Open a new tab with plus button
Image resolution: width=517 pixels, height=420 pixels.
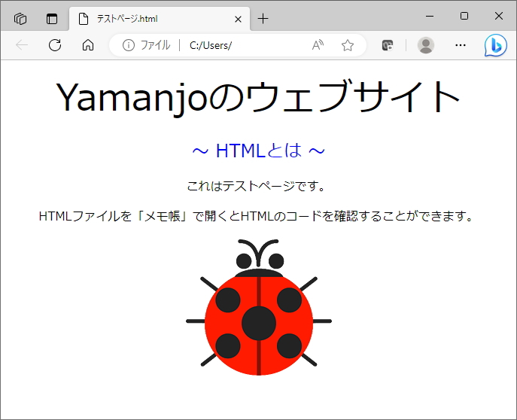[263, 19]
